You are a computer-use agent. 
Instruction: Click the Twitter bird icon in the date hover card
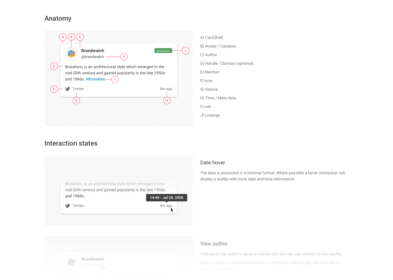click(x=68, y=206)
